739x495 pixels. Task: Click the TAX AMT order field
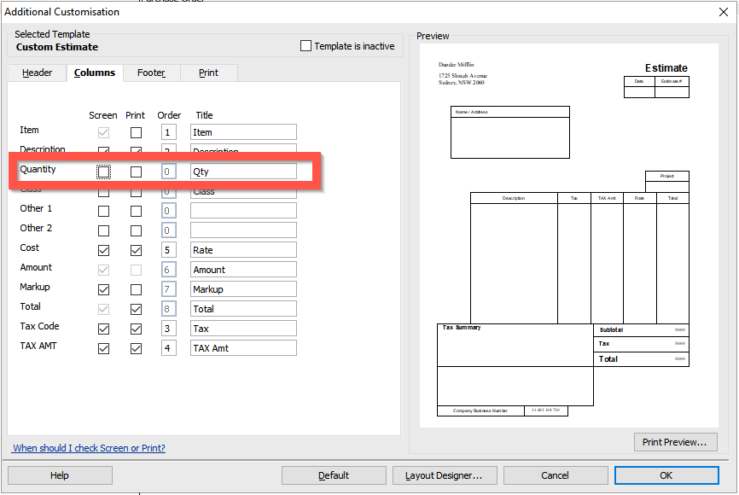pyautogui.click(x=168, y=348)
